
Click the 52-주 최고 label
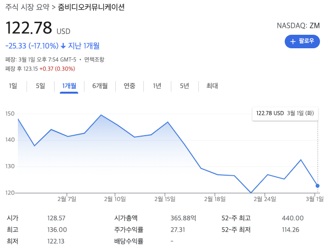coord(236,218)
